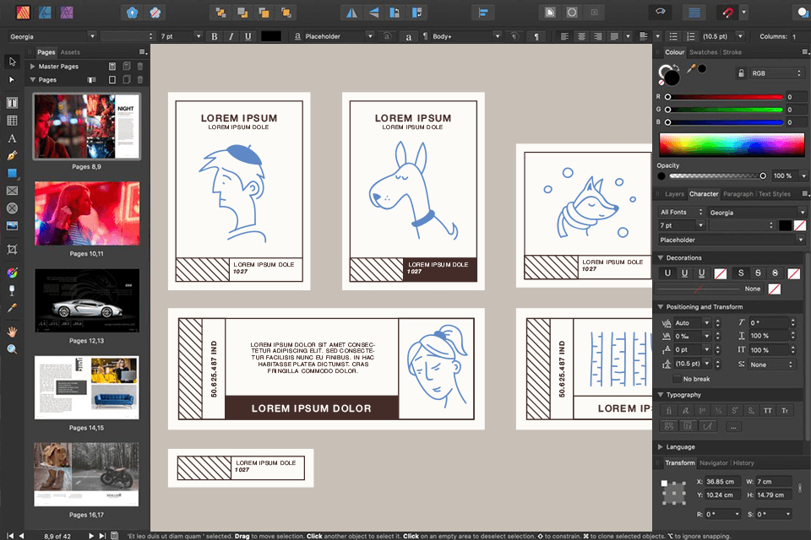Toggle bold formatting in context toolbar
This screenshot has width=811, height=540.
point(215,36)
